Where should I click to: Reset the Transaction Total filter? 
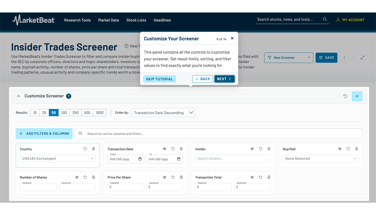(261, 177)
